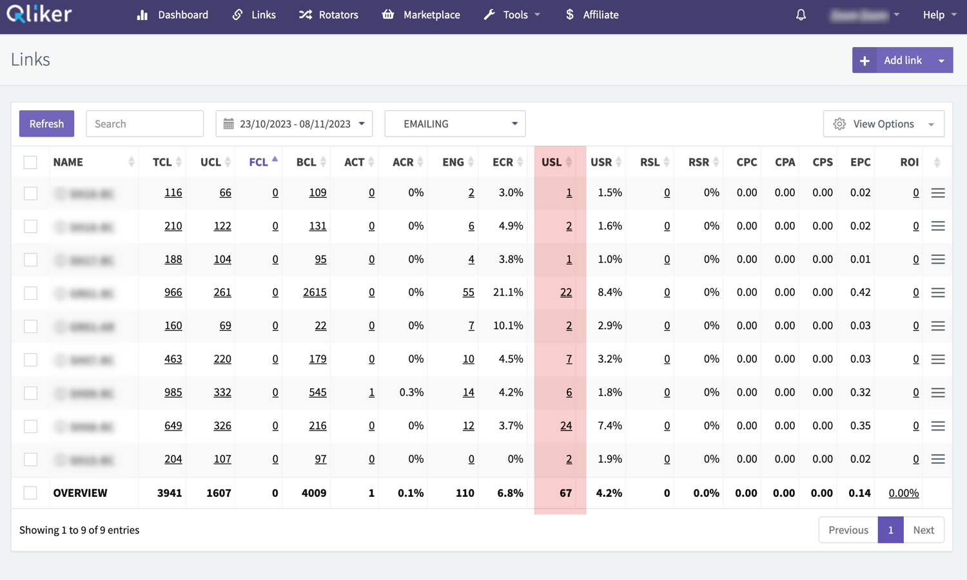Screen dimensions: 967x580
Task: Check the row with TCL 463
Action: pyautogui.click(x=30, y=360)
